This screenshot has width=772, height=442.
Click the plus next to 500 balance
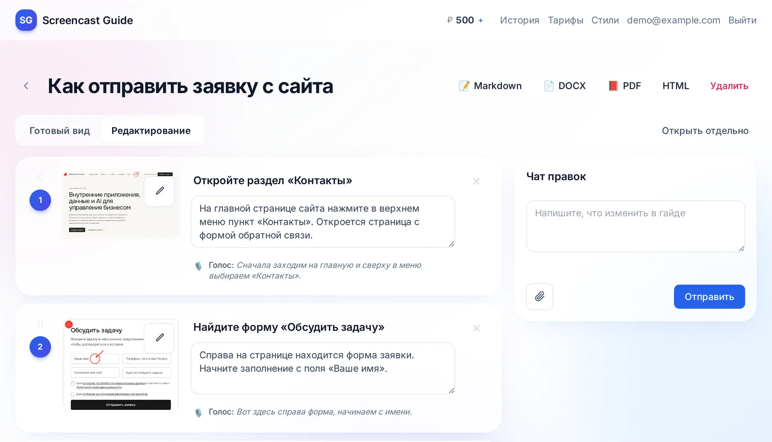point(480,20)
